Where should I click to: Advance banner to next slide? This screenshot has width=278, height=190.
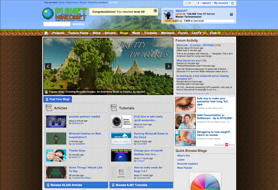(x=168, y=66)
